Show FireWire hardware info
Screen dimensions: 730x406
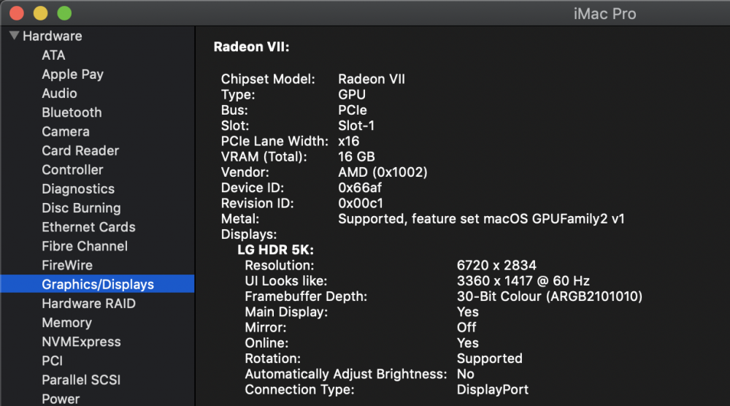coord(67,265)
